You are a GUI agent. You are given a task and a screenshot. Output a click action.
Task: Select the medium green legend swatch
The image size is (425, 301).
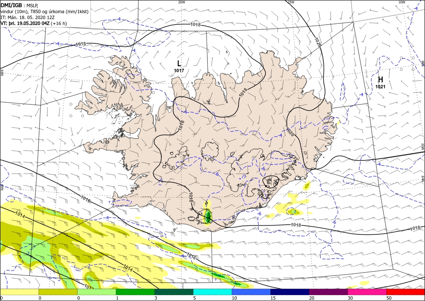(135, 292)
